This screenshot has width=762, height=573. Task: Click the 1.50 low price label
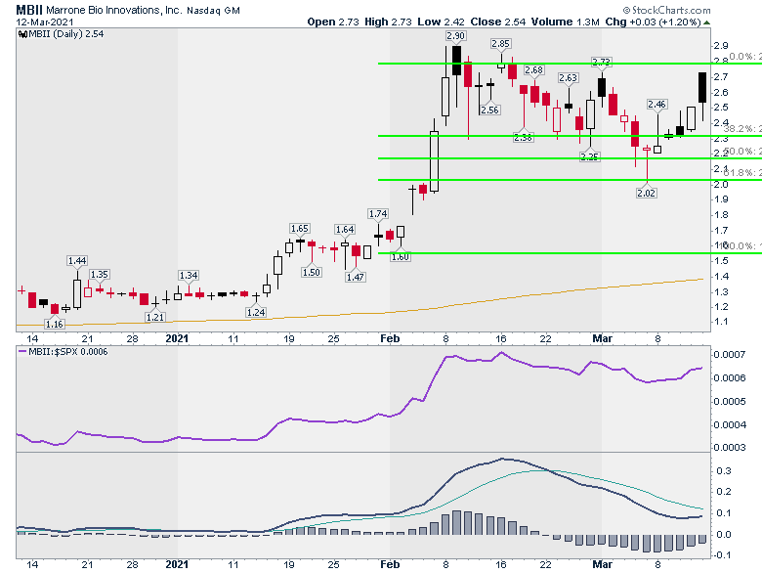pos(311,273)
